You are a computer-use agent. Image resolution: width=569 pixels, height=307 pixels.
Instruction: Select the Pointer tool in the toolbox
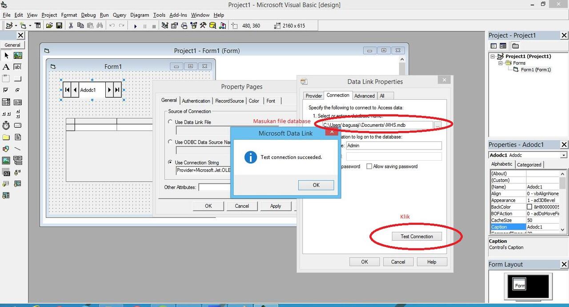click(6, 56)
